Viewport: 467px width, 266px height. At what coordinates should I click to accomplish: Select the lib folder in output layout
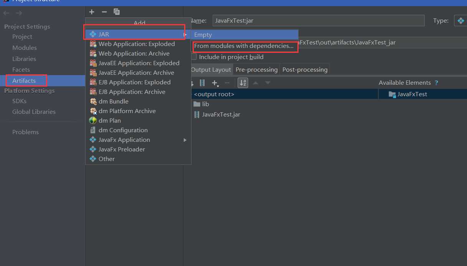click(x=201, y=104)
